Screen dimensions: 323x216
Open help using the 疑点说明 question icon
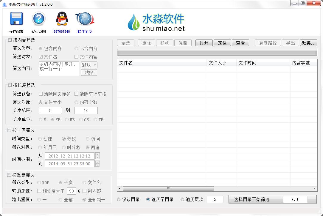(38, 19)
